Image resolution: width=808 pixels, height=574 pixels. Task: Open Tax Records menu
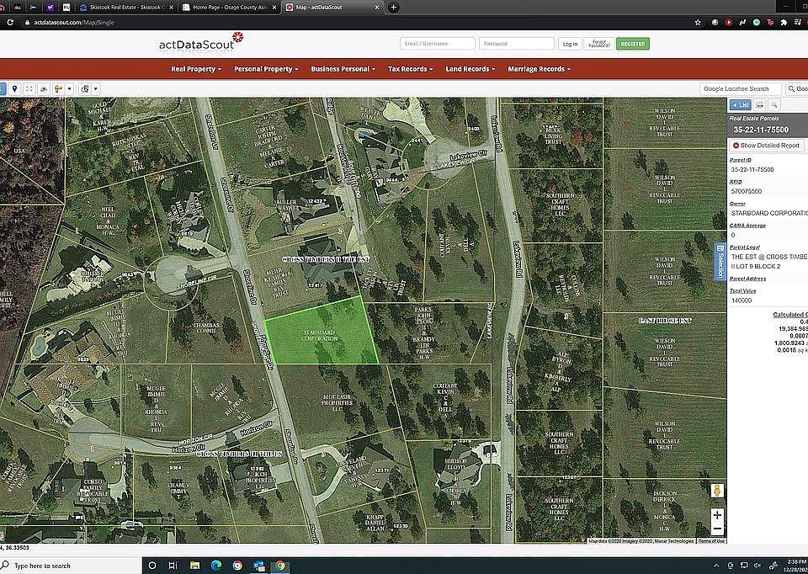[410, 68]
